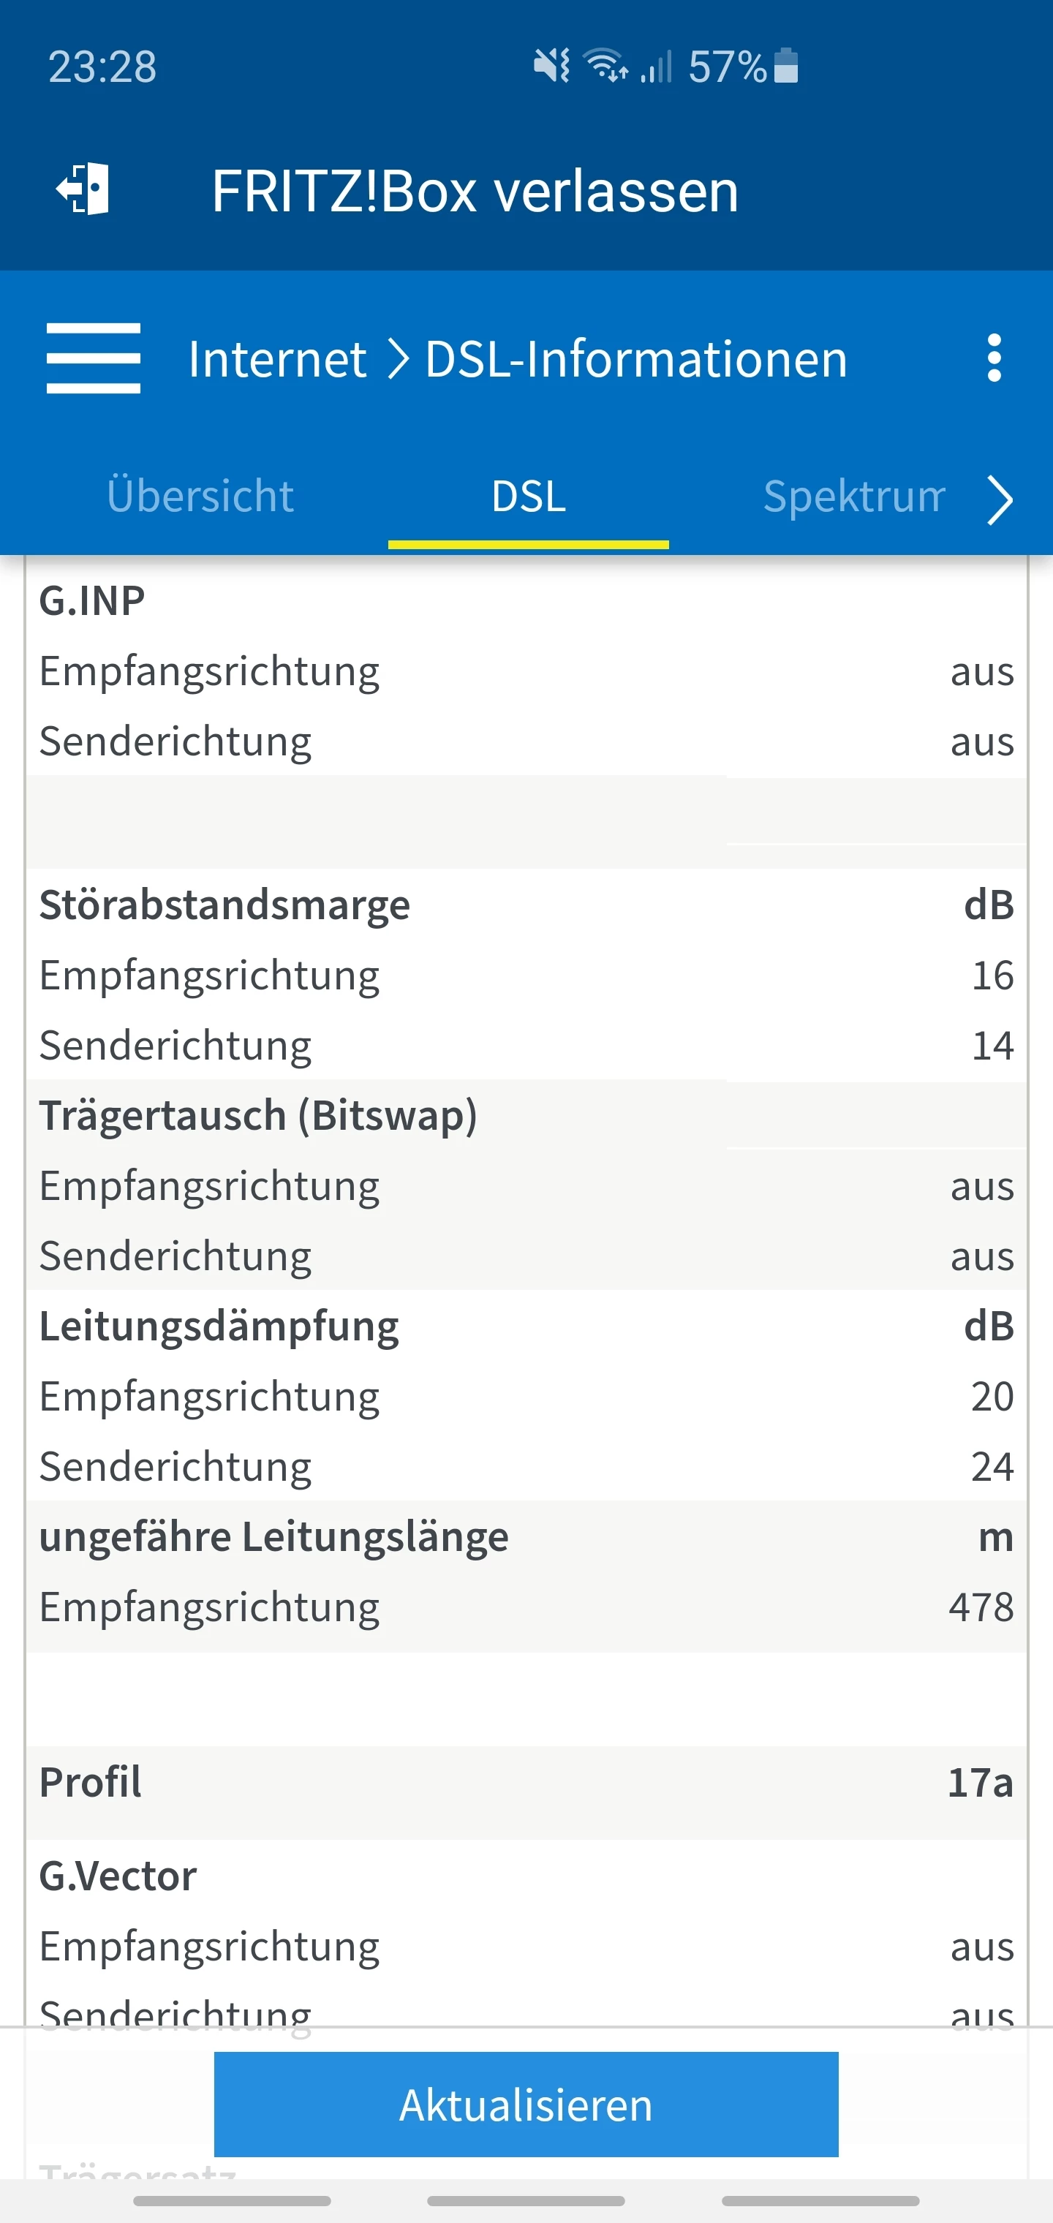Image resolution: width=1053 pixels, height=2223 pixels.
Task: Tap the DSL-Informationen breadcrumb text
Action: (636, 359)
